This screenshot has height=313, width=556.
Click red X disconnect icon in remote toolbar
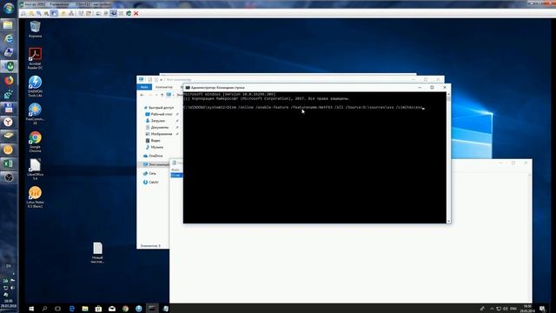tap(136, 14)
